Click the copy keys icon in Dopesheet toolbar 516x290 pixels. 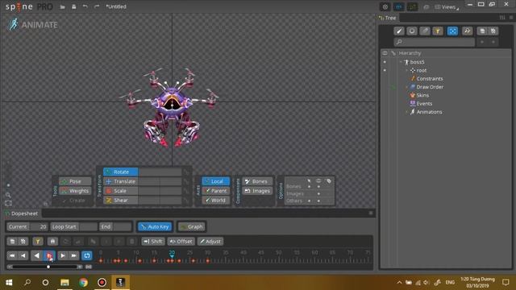12,242
